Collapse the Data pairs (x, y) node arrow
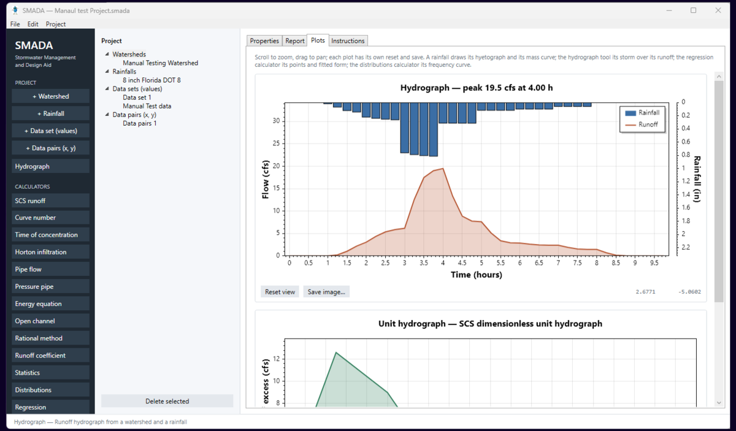736x431 pixels. point(107,115)
